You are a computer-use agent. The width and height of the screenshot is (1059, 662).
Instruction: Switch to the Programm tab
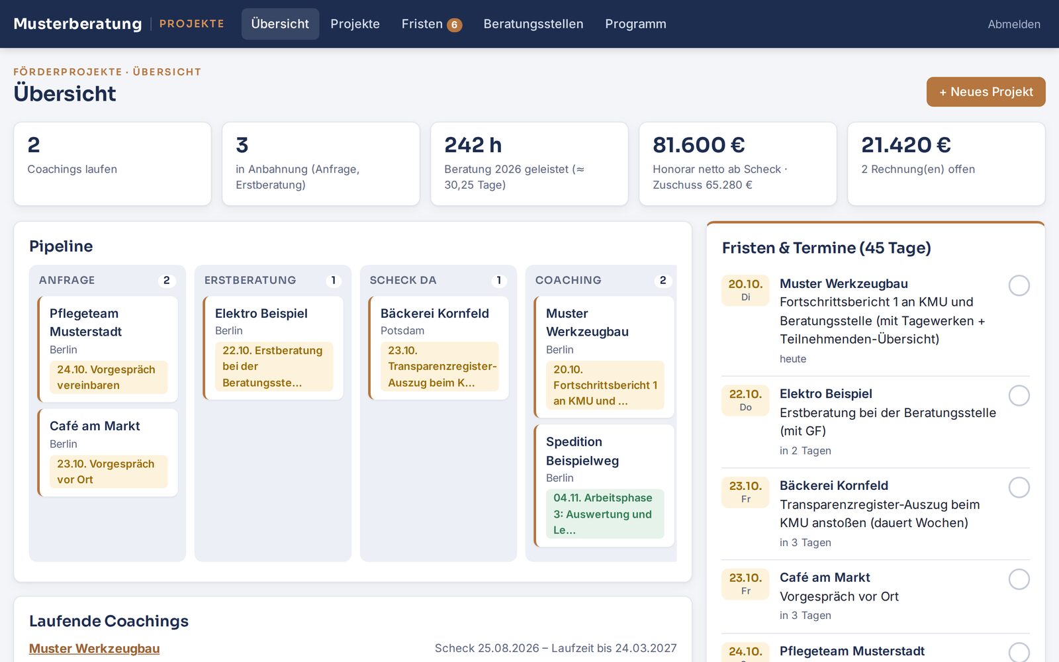[x=635, y=24]
